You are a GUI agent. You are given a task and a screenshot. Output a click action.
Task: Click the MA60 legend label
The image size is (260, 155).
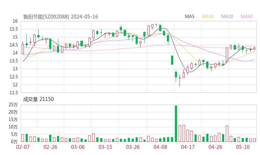[247, 17]
